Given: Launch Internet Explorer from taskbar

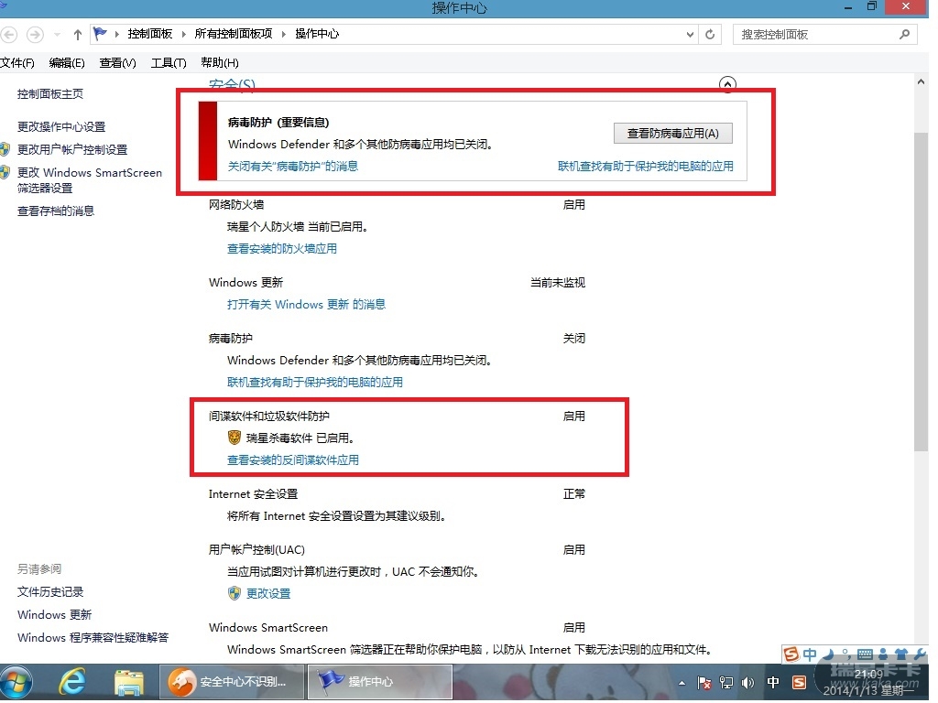Looking at the screenshot, I should click(72, 682).
